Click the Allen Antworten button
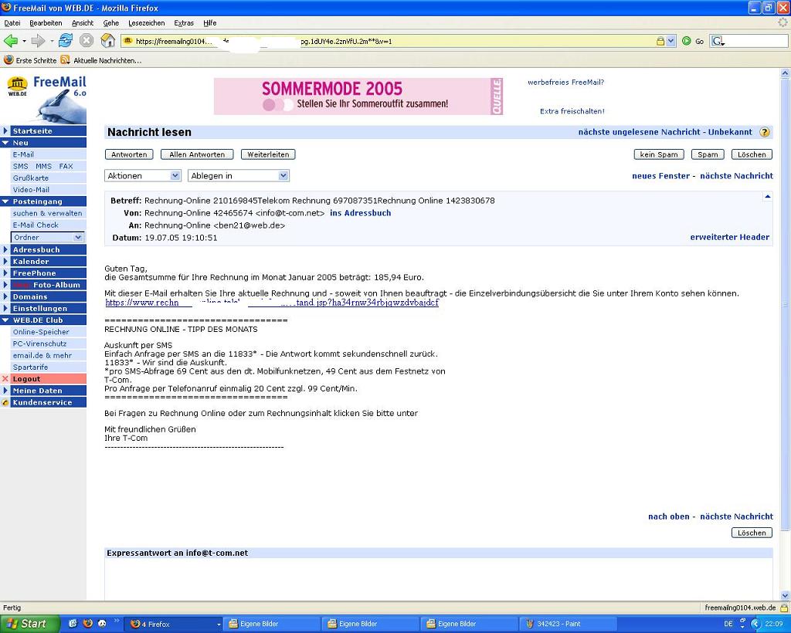This screenshot has width=791, height=633. tap(197, 154)
